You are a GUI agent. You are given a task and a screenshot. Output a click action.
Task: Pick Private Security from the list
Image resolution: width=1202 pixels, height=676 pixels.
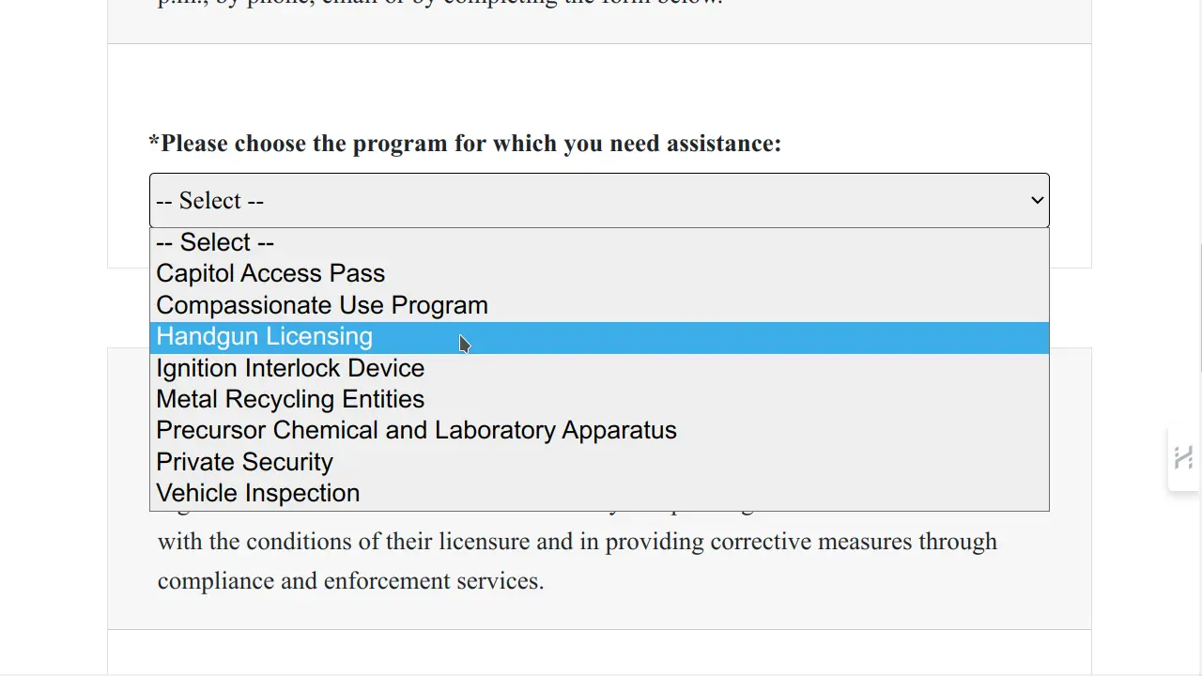[x=244, y=462]
